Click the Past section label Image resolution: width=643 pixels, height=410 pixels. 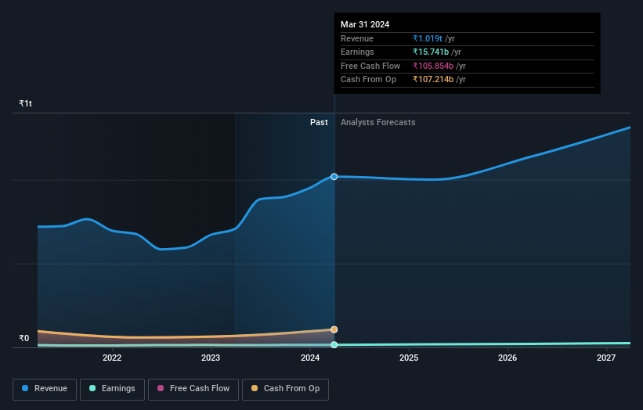(x=319, y=122)
